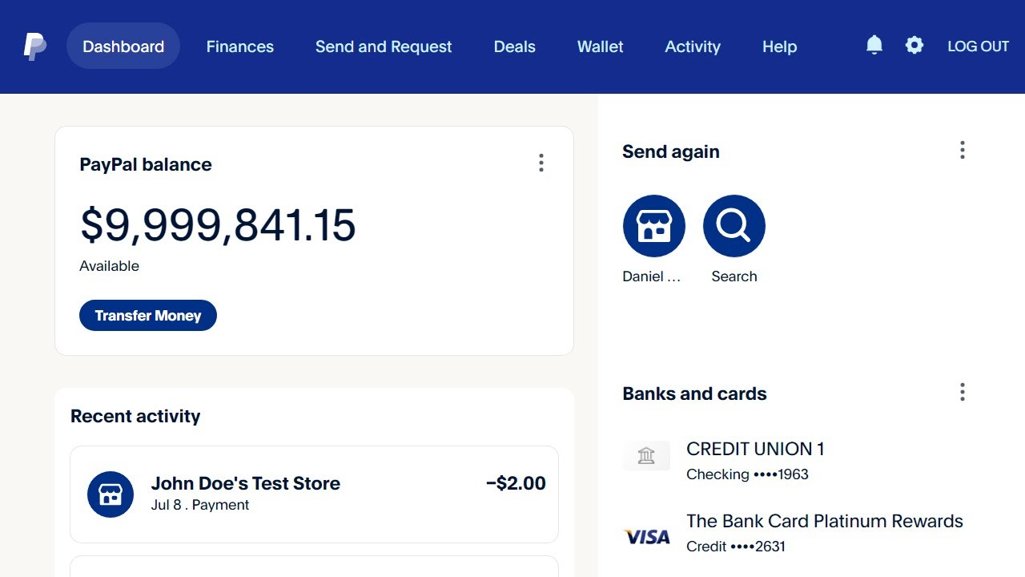This screenshot has height=577, width=1025.
Task: Click the storefront icon beside John Doe's Test Store
Action: click(110, 494)
